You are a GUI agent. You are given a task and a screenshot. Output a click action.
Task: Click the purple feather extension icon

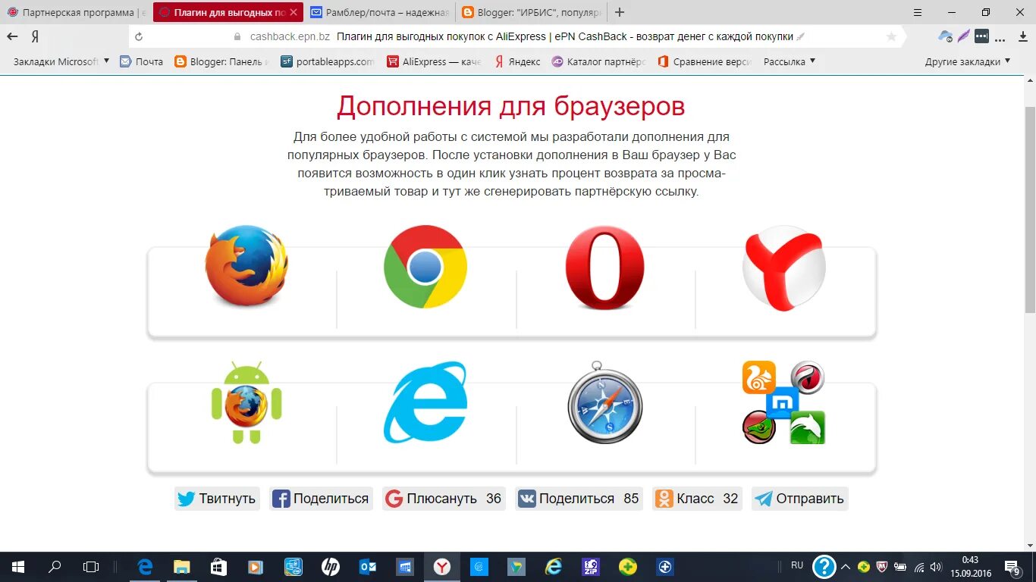click(x=964, y=36)
